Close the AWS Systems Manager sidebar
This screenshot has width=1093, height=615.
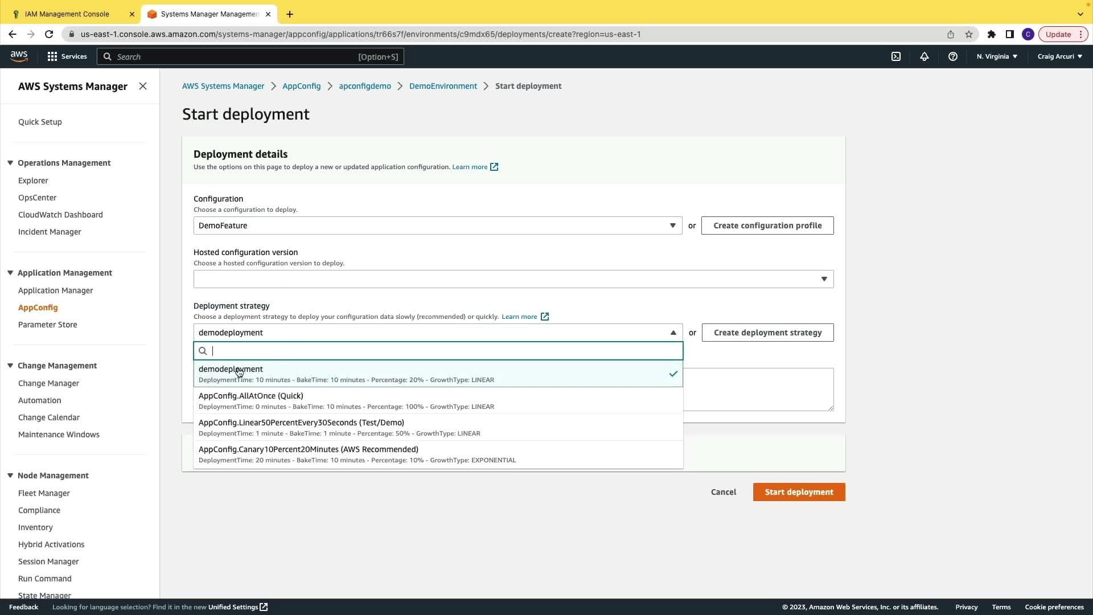tap(143, 86)
